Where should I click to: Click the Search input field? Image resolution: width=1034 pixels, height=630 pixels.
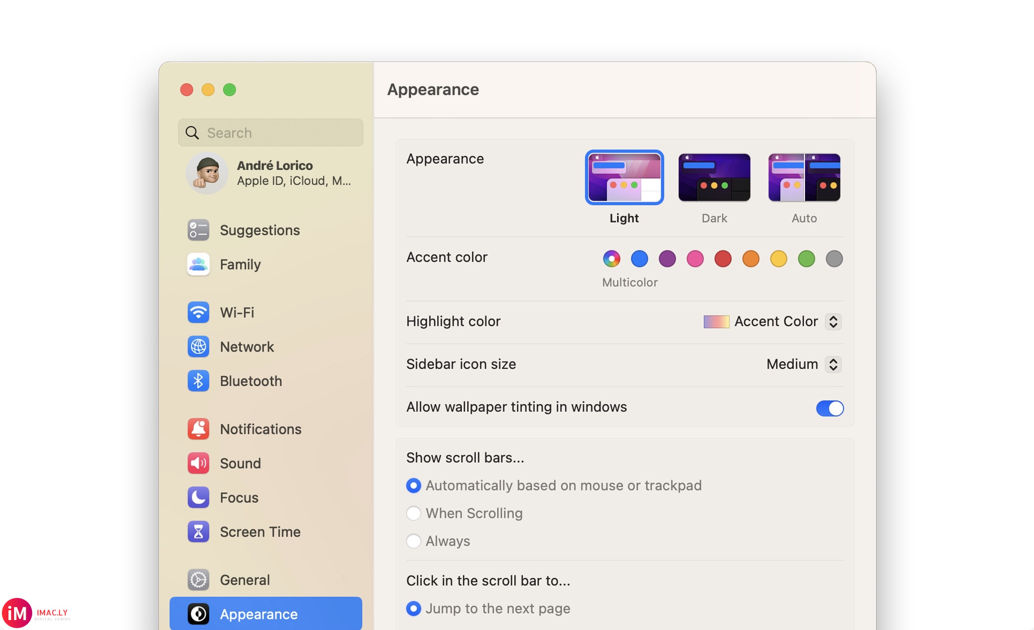tap(271, 133)
